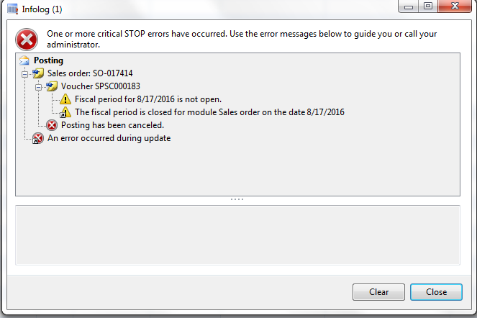477x318 pixels.
Task: Click the Sales order node icon
Action: pyautogui.click(x=38, y=73)
